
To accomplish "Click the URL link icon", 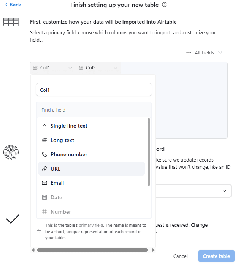I will pyautogui.click(x=44, y=169).
